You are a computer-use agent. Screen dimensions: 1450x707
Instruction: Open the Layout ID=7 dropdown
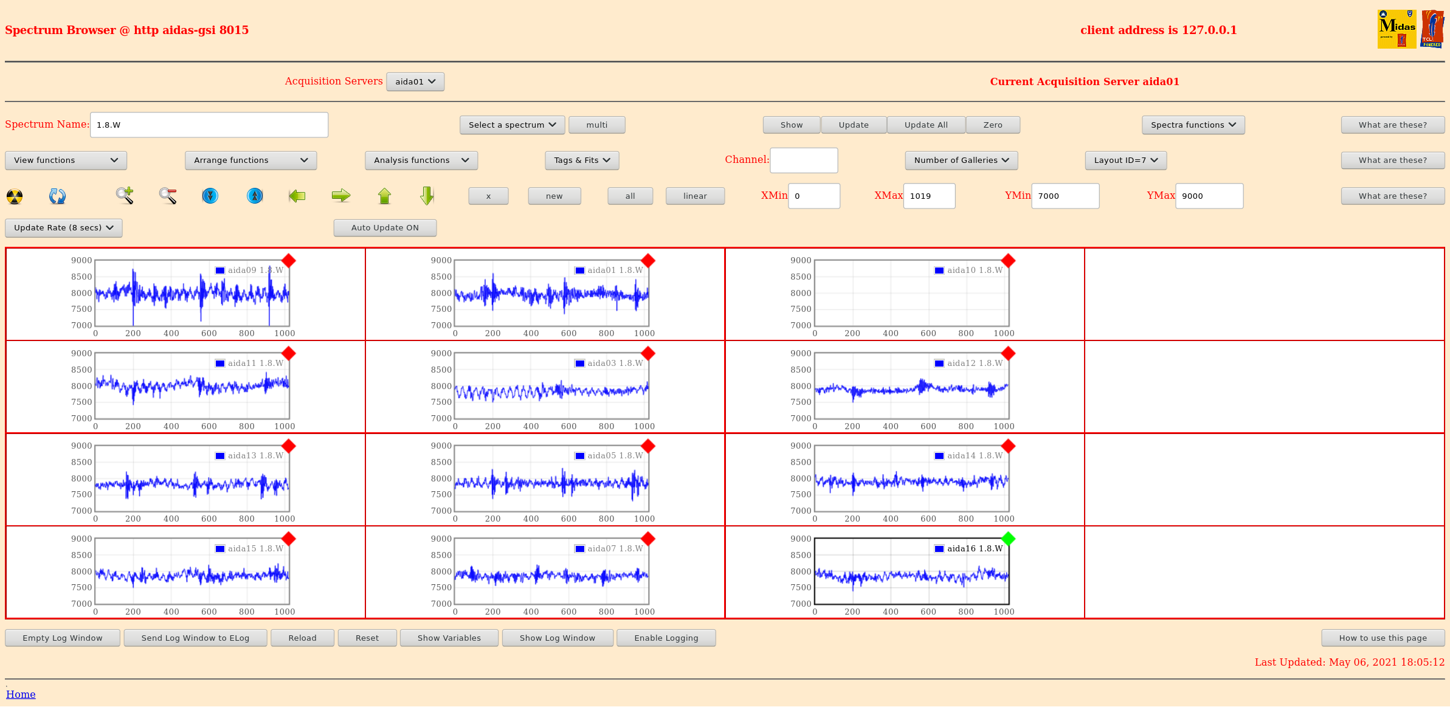(1125, 160)
